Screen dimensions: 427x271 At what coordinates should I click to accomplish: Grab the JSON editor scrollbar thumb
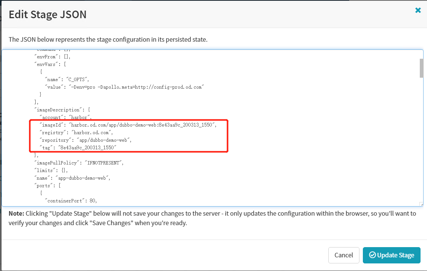pyautogui.click(x=421, y=68)
